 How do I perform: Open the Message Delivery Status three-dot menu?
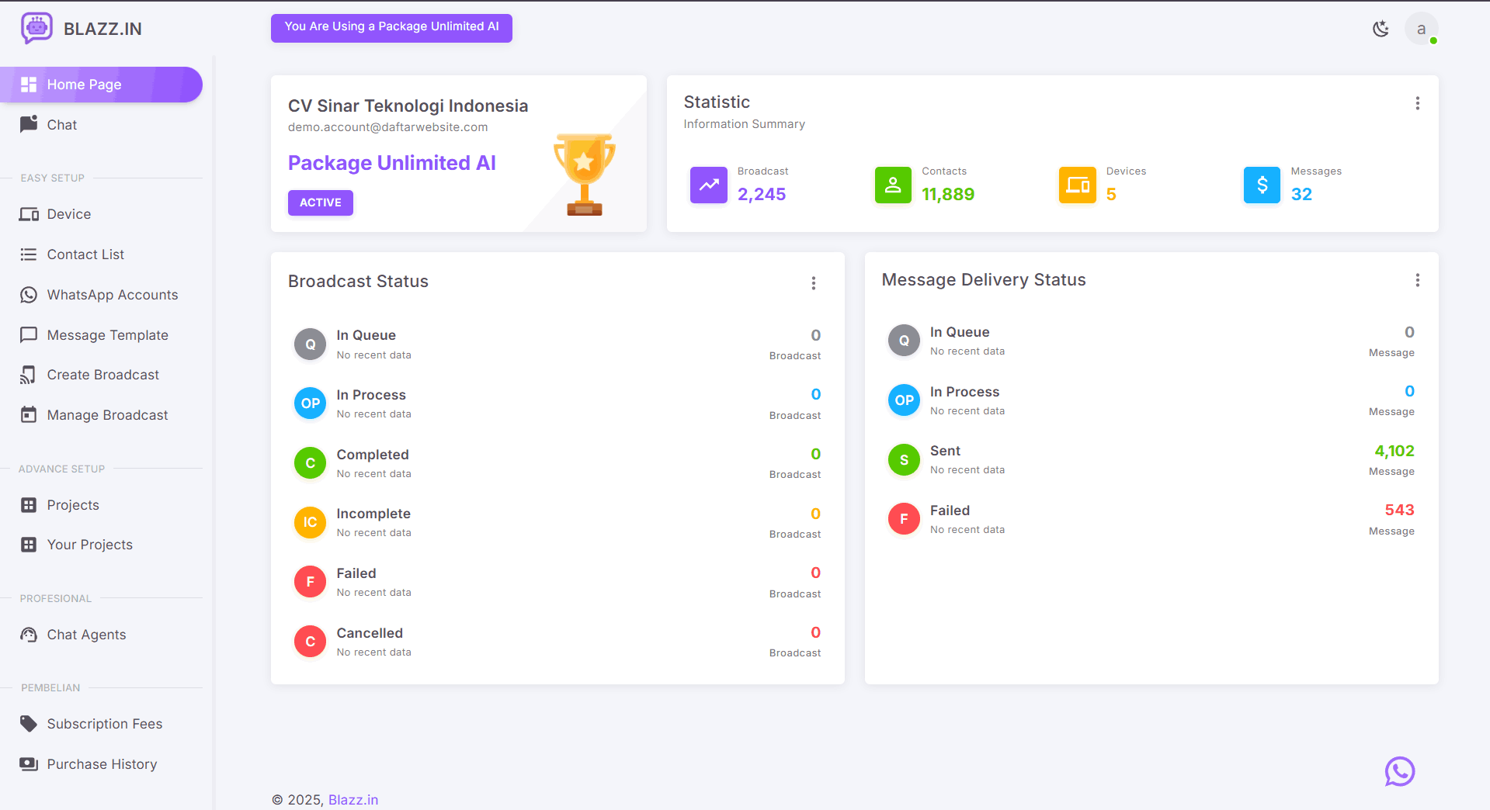[1417, 280]
